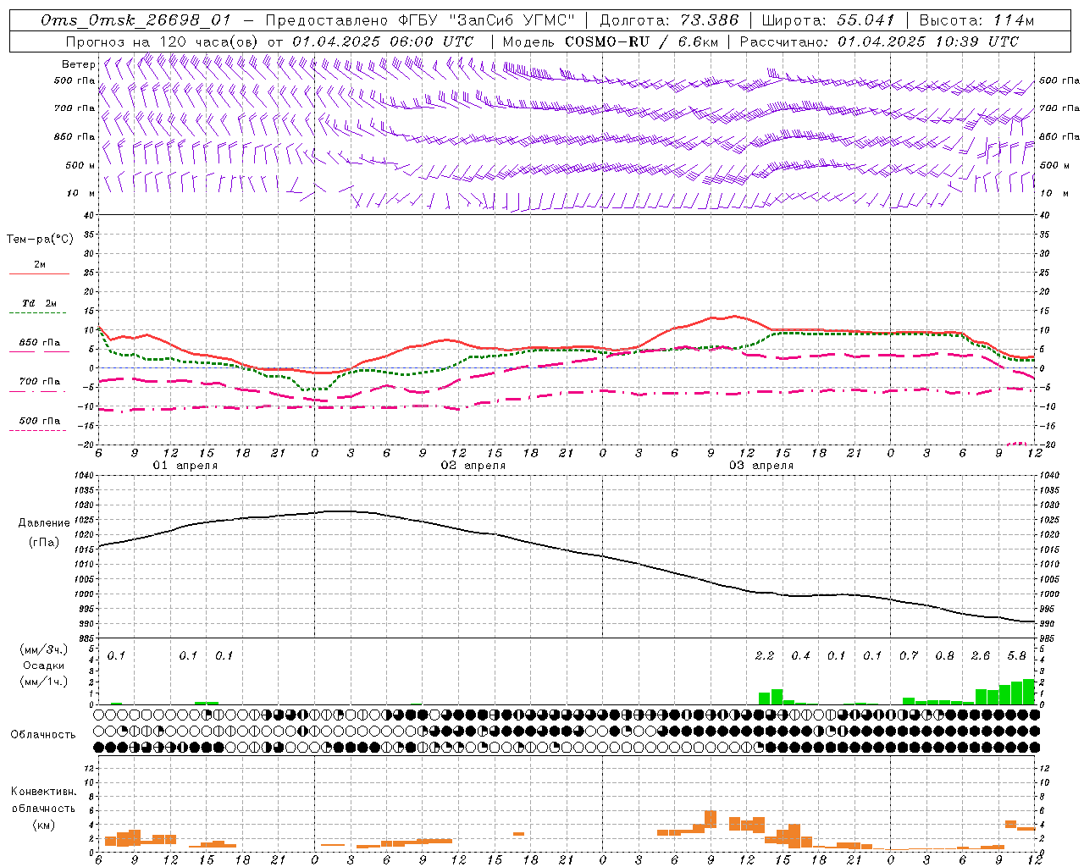Click the date label 03 апреля
1084x867 pixels.
tap(760, 466)
